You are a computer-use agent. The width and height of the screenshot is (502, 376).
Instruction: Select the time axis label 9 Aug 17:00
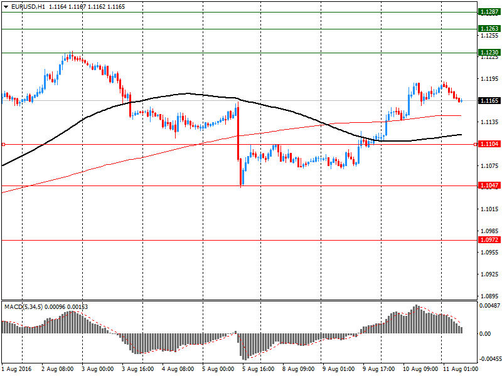379,369
